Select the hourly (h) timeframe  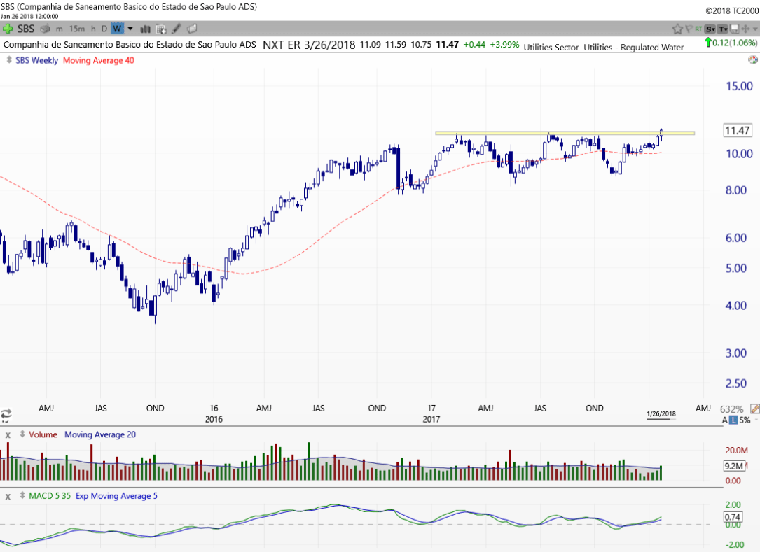pos(93,29)
